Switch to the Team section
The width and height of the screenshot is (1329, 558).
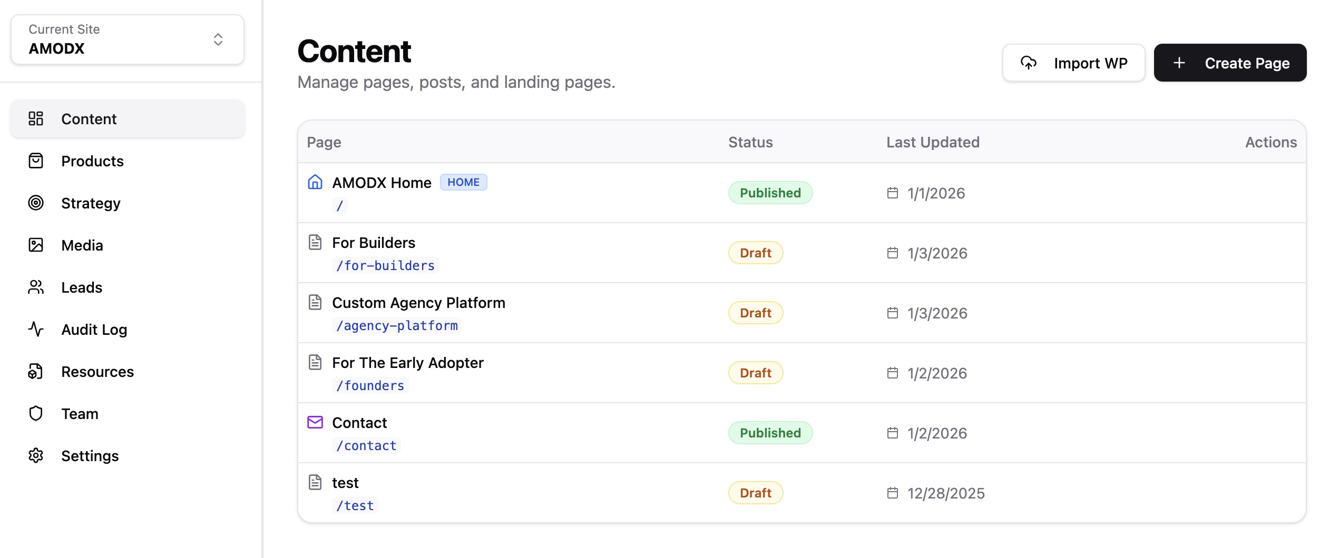point(36,414)
